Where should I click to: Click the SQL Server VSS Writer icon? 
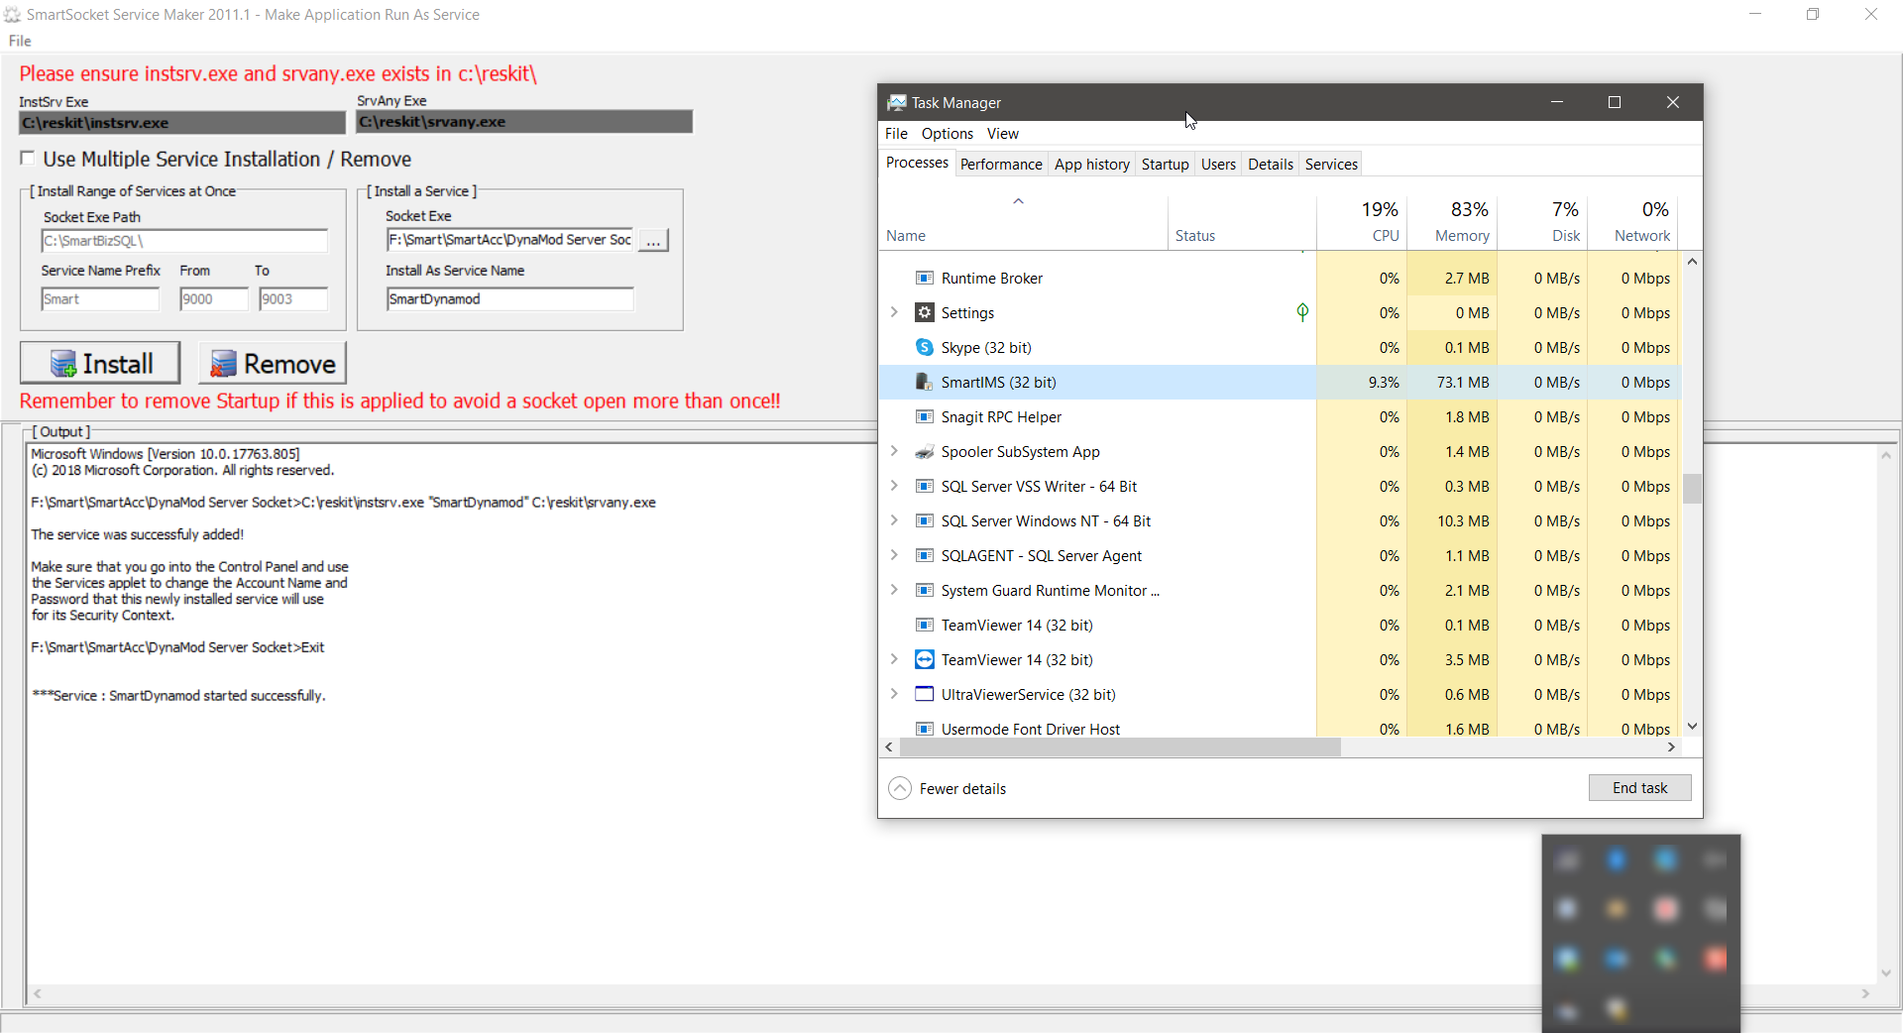click(924, 487)
